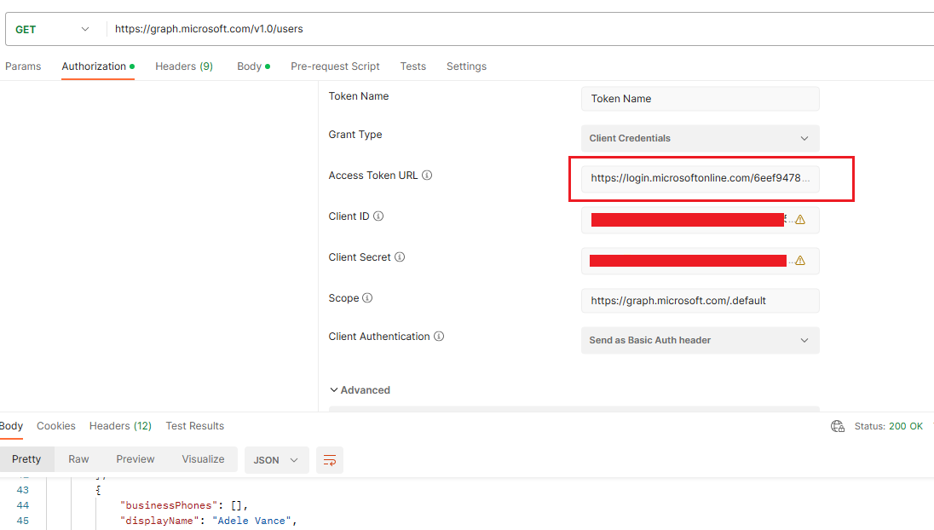Select the Raw view

coord(78,459)
